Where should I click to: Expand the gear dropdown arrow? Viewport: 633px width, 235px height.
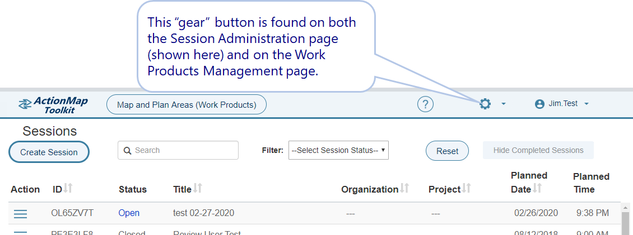(x=504, y=104)
